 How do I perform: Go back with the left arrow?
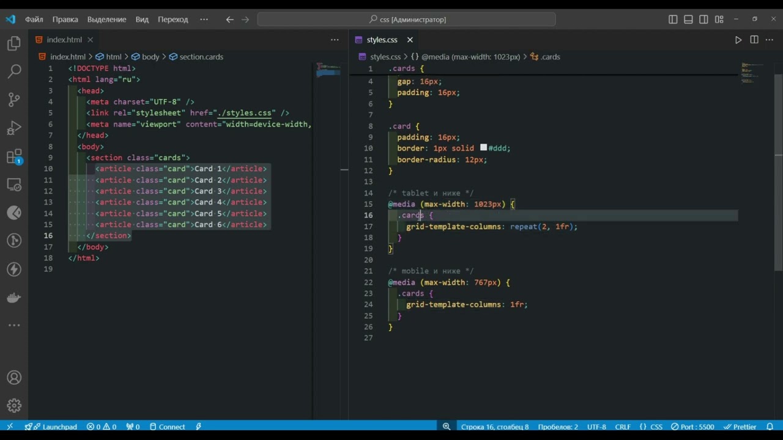230,20
